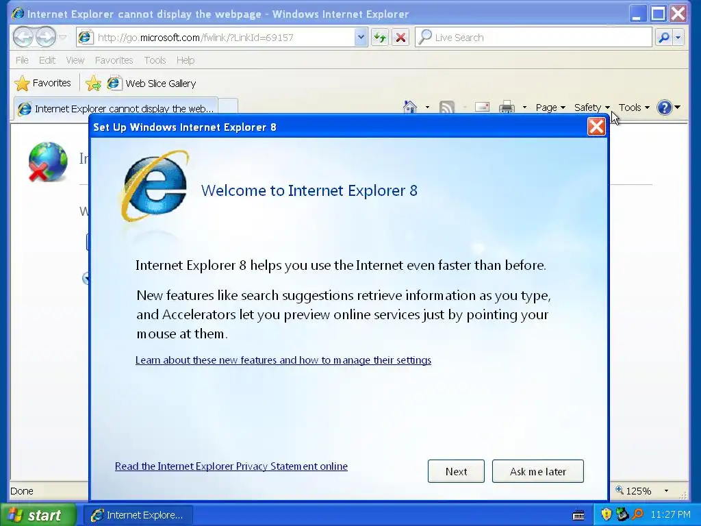Expand the zoom level dropdown arrow
This screenshot has width=701, height=526.
(666, 490)
